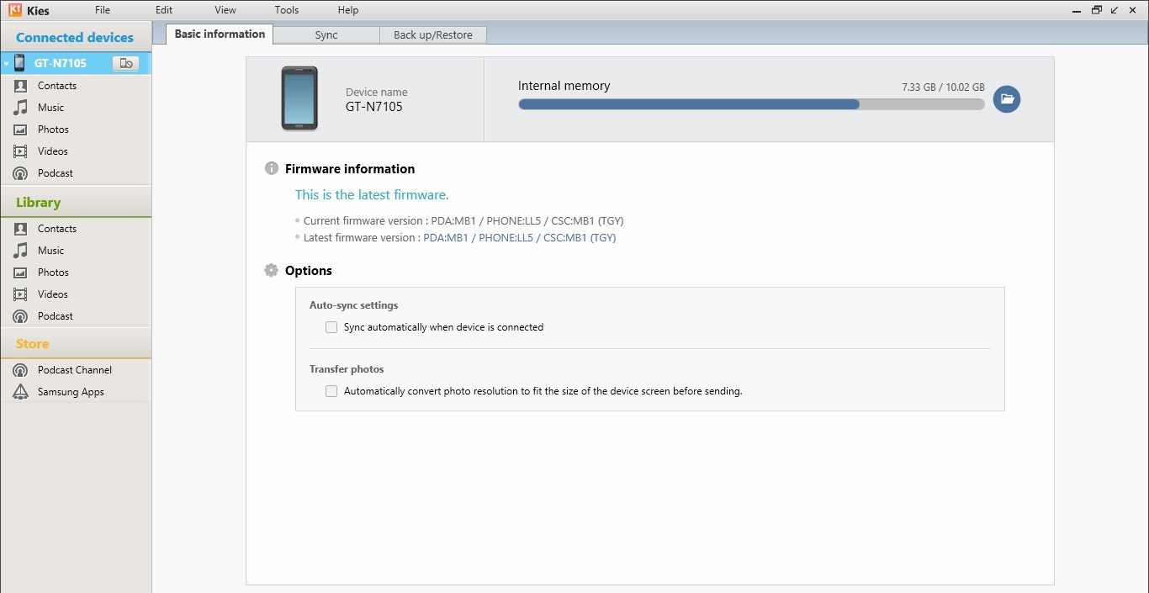Open the View menu
The image size is (1149, 593).
coord(225,10)
